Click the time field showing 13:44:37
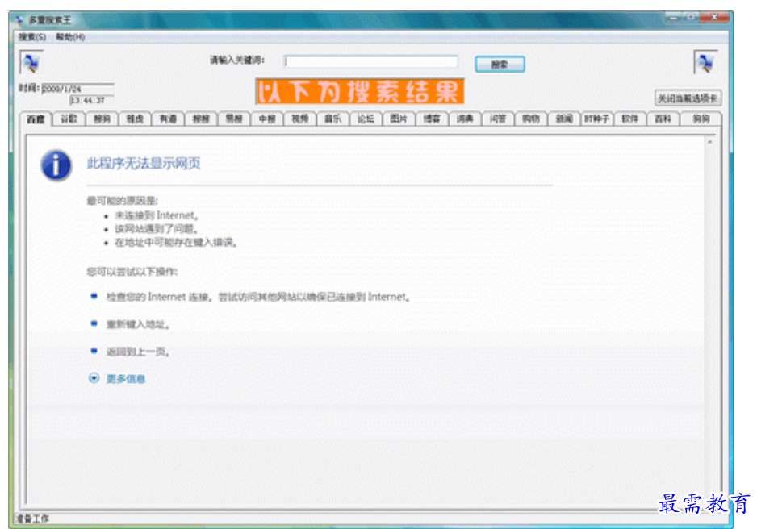The height and width of the screenshot is (529, 757). point(92,100)
